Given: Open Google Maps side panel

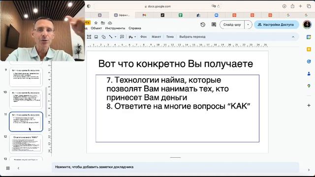Looking at the screenshot, I should (309, 86).
